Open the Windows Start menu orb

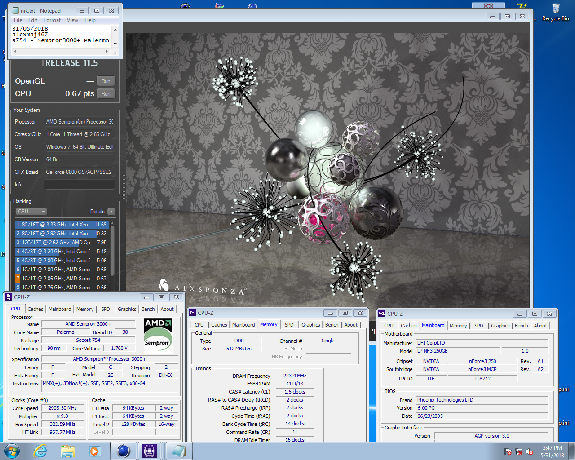click(x=12, y=451)
